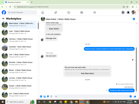Open the Home feed icon
The width and height of the screenshot is (139, 104).
coord(43,12)
